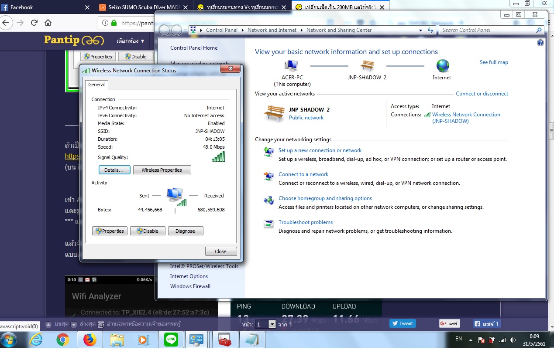Open the red toolbox taskbar icon
The height and width of the screenshot is (350, 554).
click(x=224, y=340)
